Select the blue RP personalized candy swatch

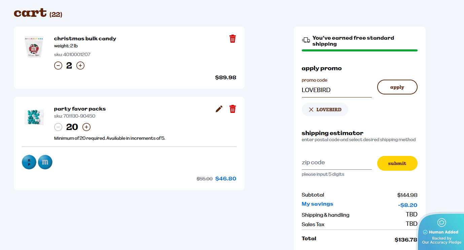29,162
